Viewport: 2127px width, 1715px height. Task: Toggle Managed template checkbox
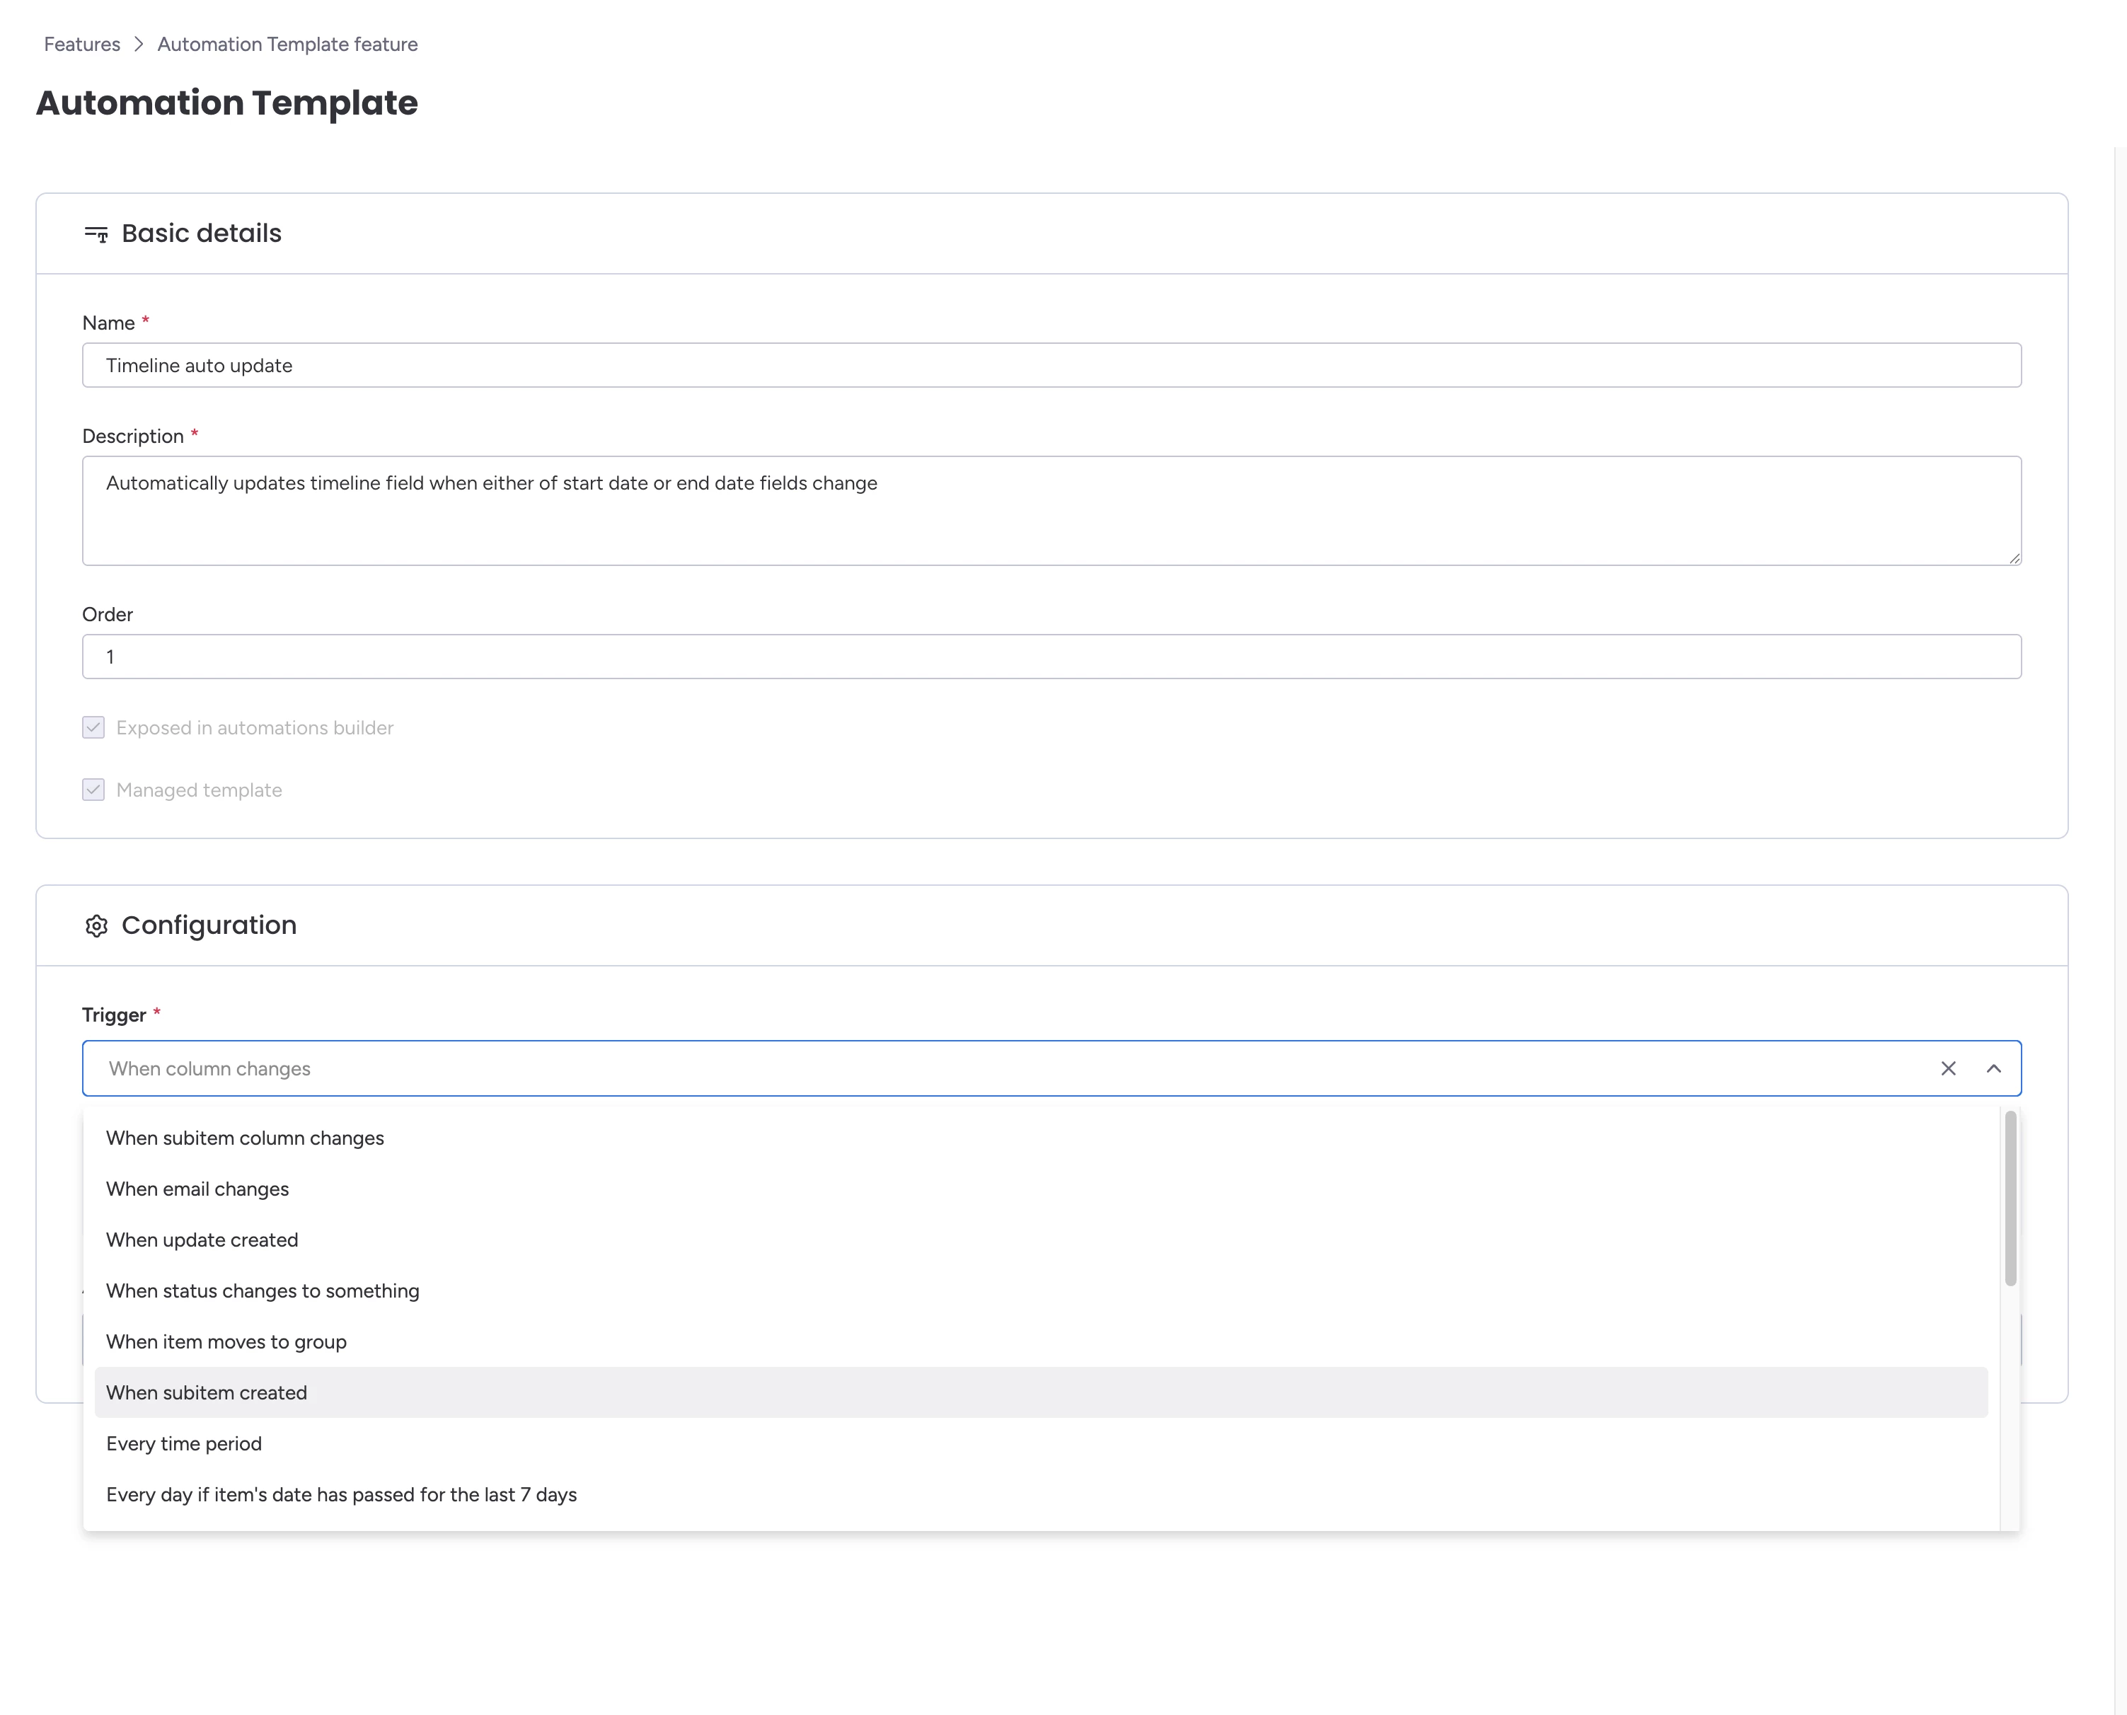click(x=93, y=790)
